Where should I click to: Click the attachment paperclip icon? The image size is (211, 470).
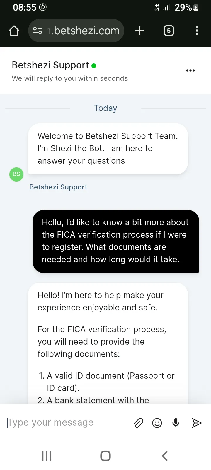coord(138,423)
